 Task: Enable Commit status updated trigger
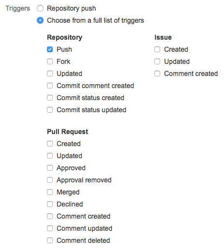coord(50,110)
